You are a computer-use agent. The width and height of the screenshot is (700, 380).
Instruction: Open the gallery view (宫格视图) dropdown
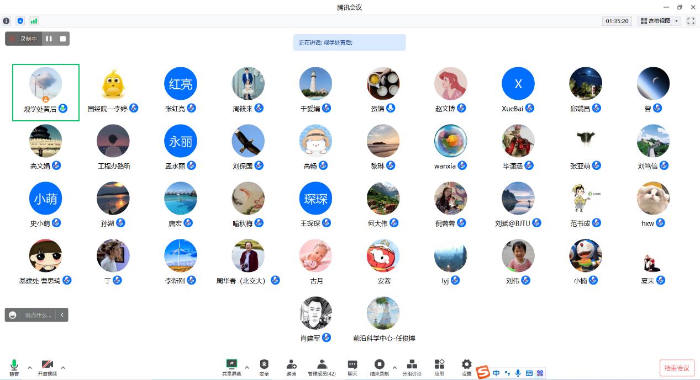coord(659,21)
